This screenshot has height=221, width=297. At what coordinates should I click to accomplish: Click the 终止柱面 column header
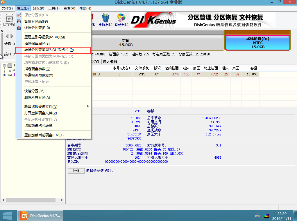[211, 68]
